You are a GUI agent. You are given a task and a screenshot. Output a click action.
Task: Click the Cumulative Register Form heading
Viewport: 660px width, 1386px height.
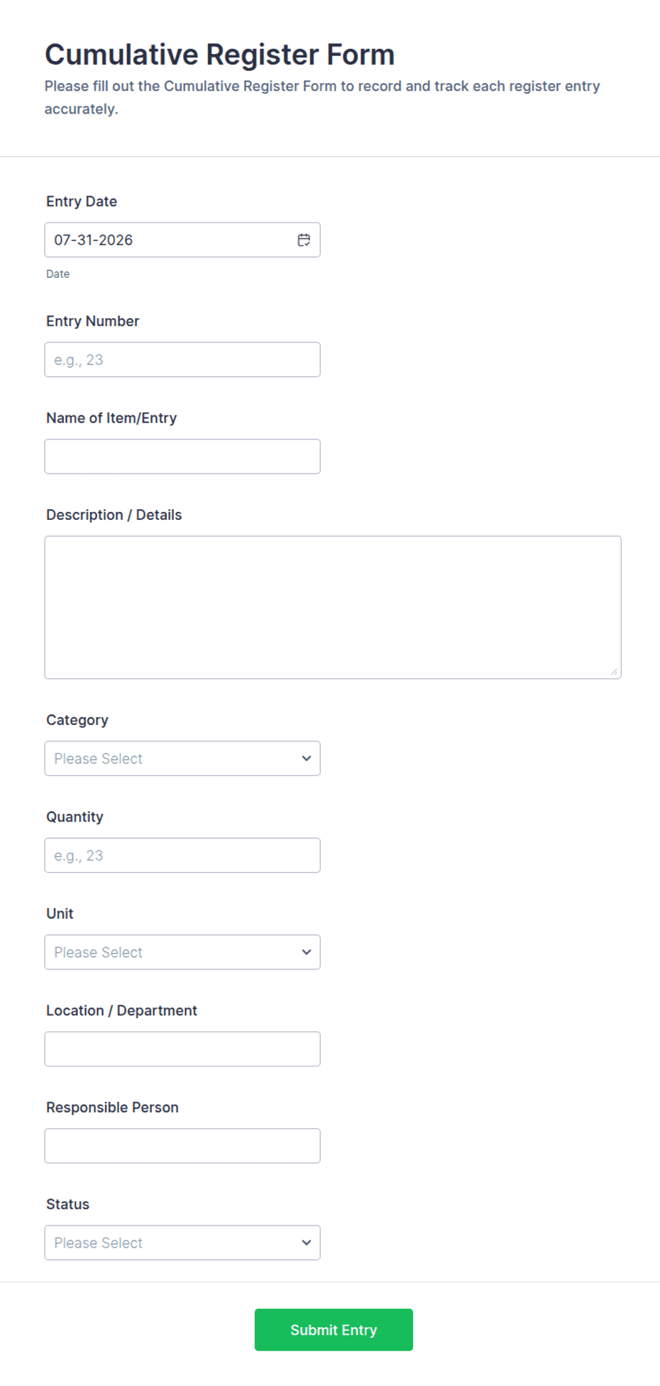click(220, 55)
